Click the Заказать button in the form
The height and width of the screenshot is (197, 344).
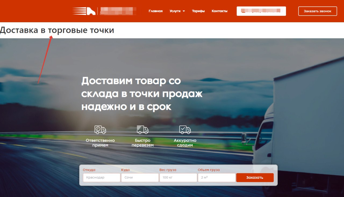point(255,178)
